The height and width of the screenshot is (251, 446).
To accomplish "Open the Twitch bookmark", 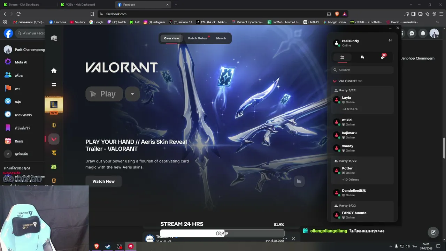I will (x=117, y=22).
